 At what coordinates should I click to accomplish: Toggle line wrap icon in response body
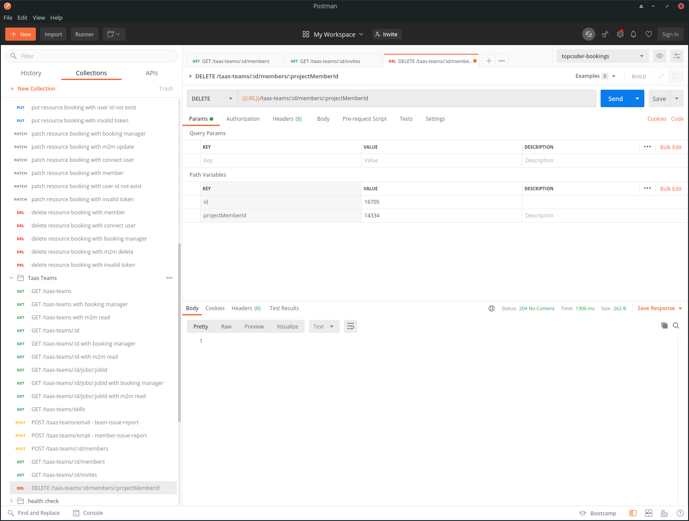(351, 326)
